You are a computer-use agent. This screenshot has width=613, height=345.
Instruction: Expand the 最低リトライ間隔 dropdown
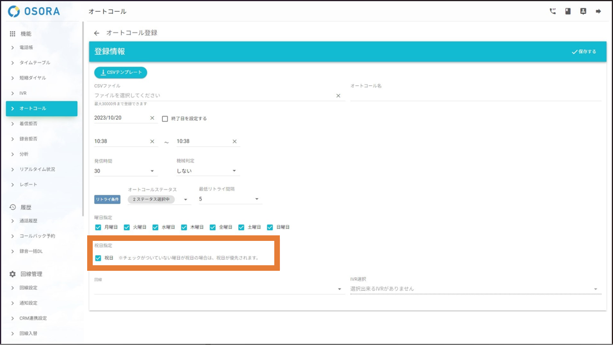pos(230,199)
